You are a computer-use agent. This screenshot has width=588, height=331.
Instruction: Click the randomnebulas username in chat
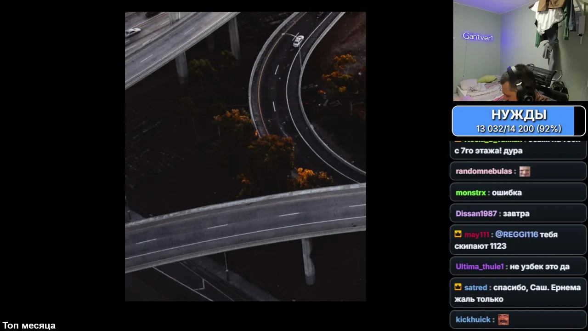pyautogui.click(x=484, y=171)
